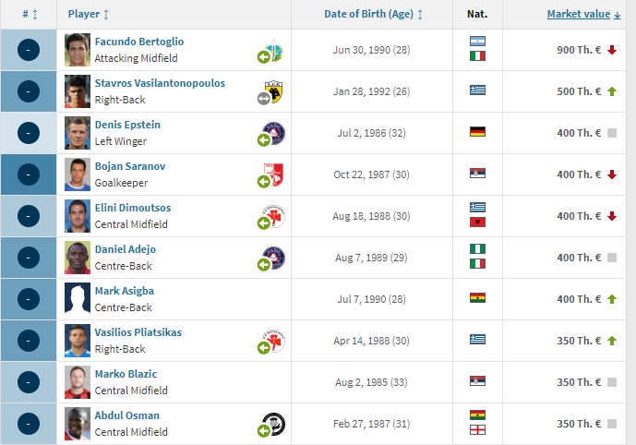The image size is (636, 445).
Task: Click the shirt number circle in Abdul Osman's row
Action: pos(29,424)
